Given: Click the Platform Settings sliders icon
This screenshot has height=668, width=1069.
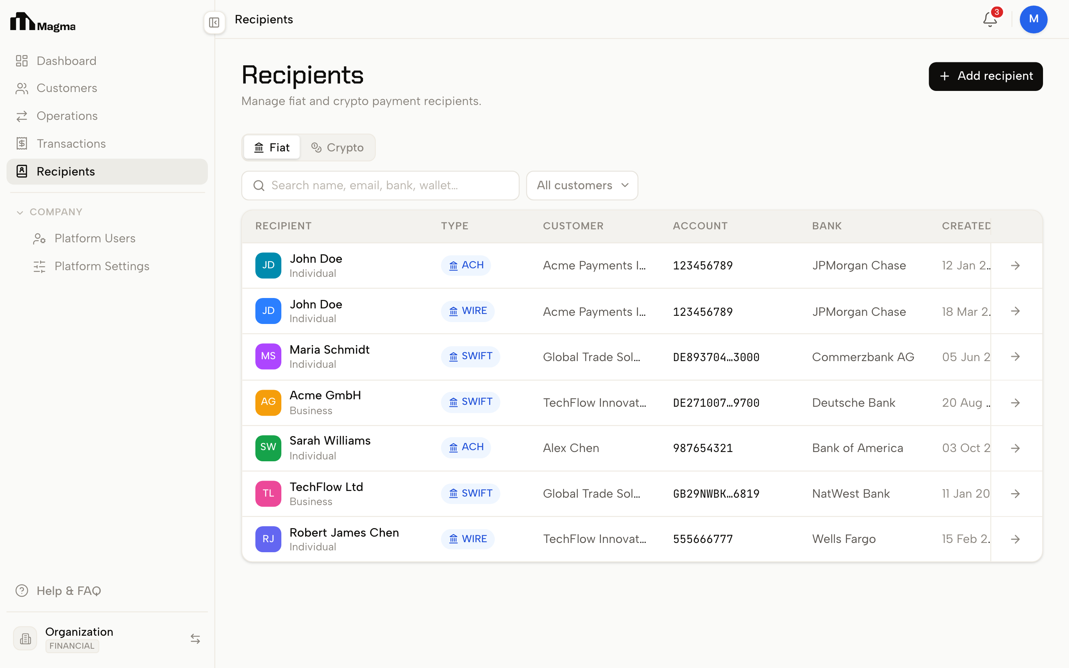Looking at the screenshot, I should pyautogui.click(x=39, y=266).
